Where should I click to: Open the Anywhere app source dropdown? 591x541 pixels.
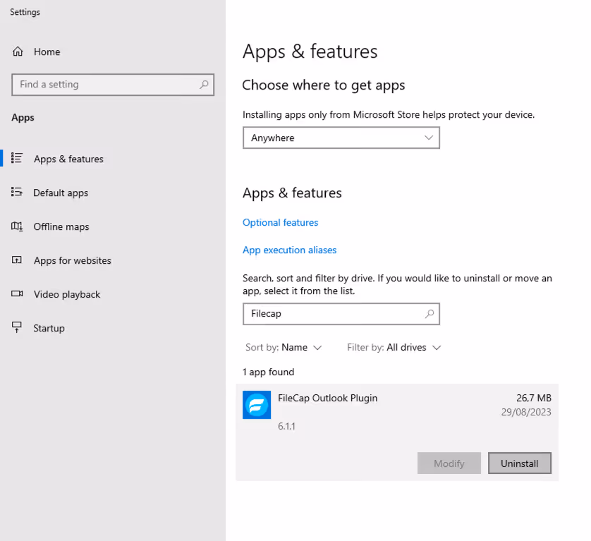pos(341,138)
